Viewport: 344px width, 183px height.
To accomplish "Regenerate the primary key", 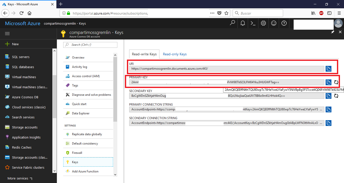I will click(x=336, y=82).
